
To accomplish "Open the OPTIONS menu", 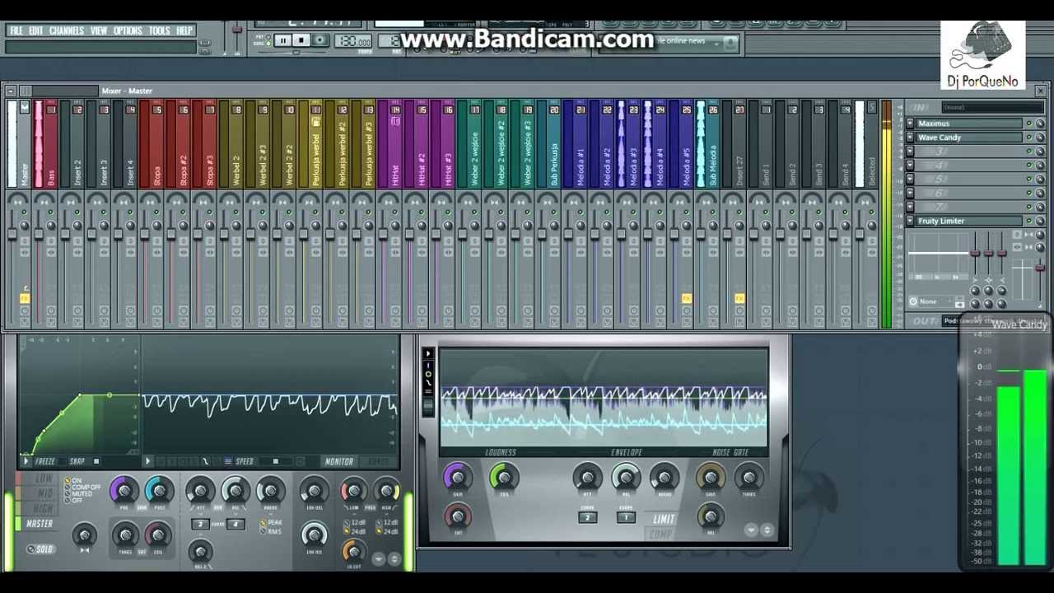I will [128, 30].
